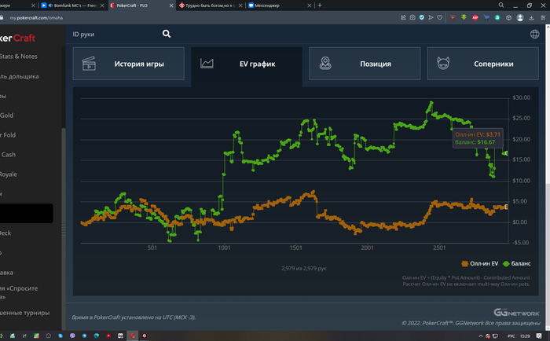This screenshot has height=341, width=550.
Task: Click the hand ID search magnifier icon
Action: [x=167, y=34]
